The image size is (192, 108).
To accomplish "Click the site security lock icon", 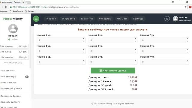I will pos(11,7).
